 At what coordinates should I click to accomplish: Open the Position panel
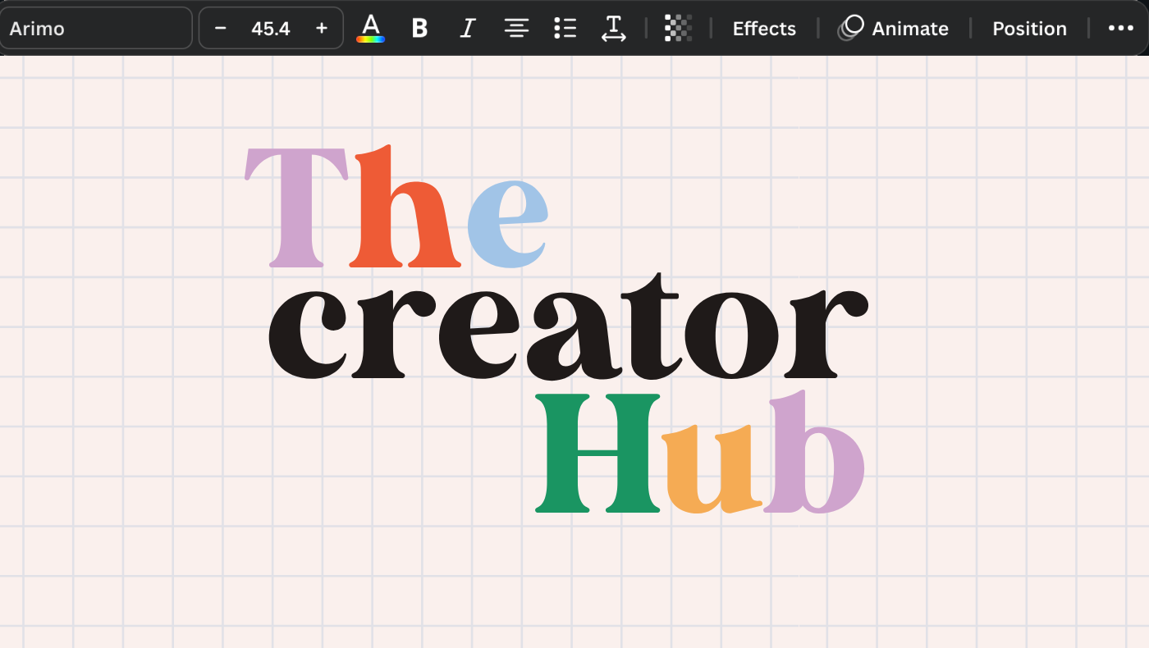click(x=1029, y=28)
